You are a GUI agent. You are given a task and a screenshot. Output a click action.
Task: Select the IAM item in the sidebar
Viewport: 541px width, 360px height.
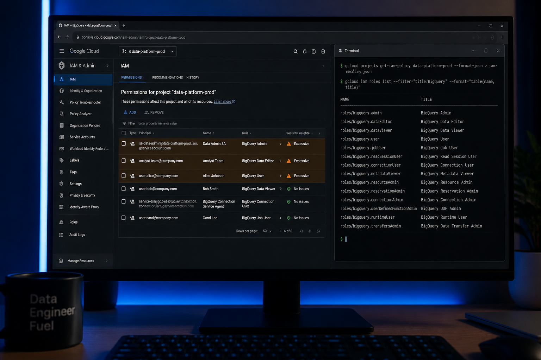(x=83, y=79)
